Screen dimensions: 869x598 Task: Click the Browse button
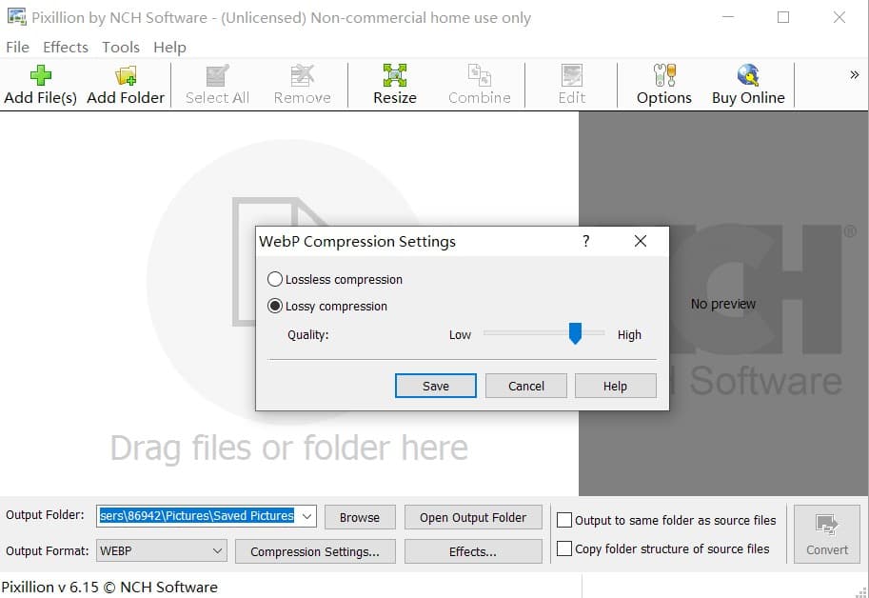pos(360,517)
